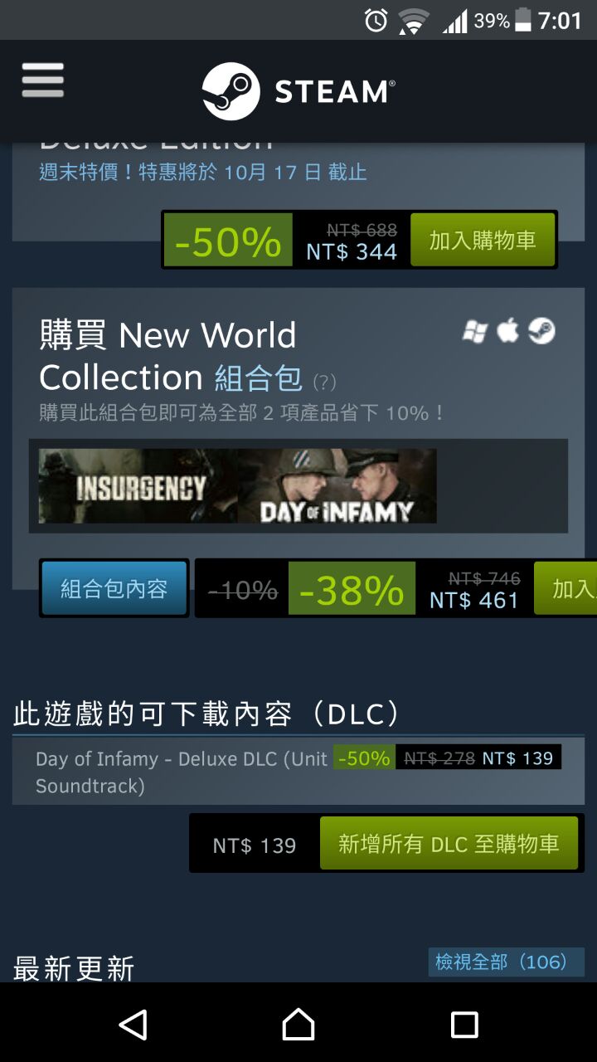Open 組合包內容 bundle contents
The image size is (597, 1062).
114,588
